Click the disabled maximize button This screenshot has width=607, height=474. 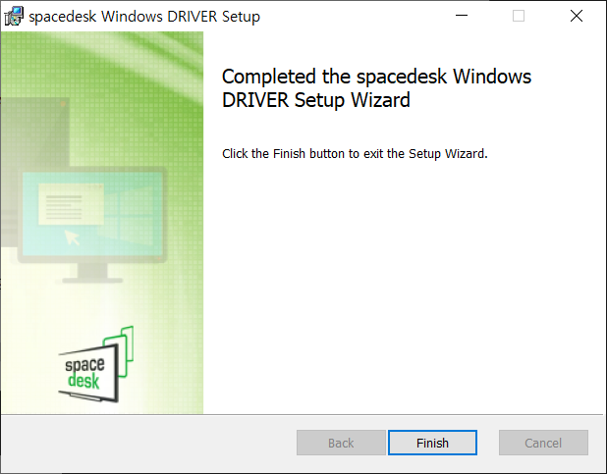519,16
